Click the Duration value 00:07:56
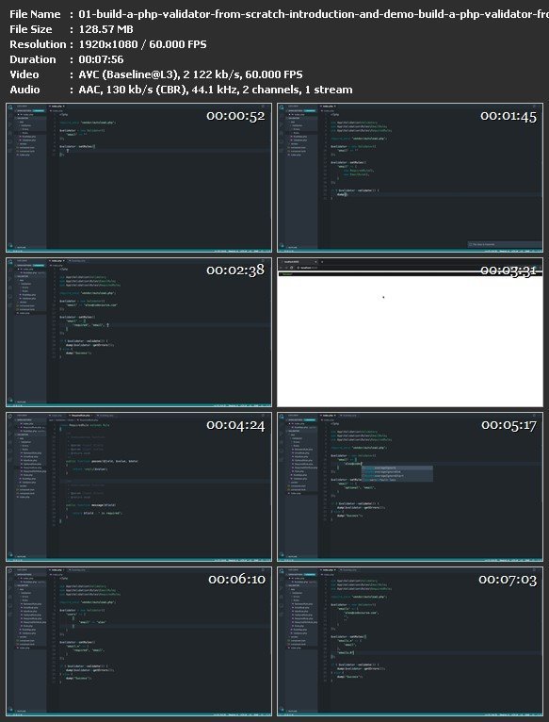Image resolution: width=549 pixels, height=722 pixels. click(101, 59)
